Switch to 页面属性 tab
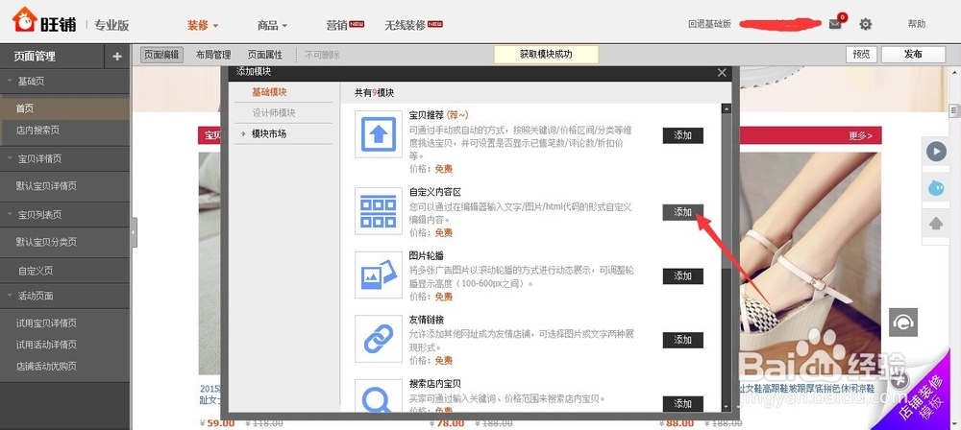This screenshot has height=430, width=961. [x=265, y=55]
